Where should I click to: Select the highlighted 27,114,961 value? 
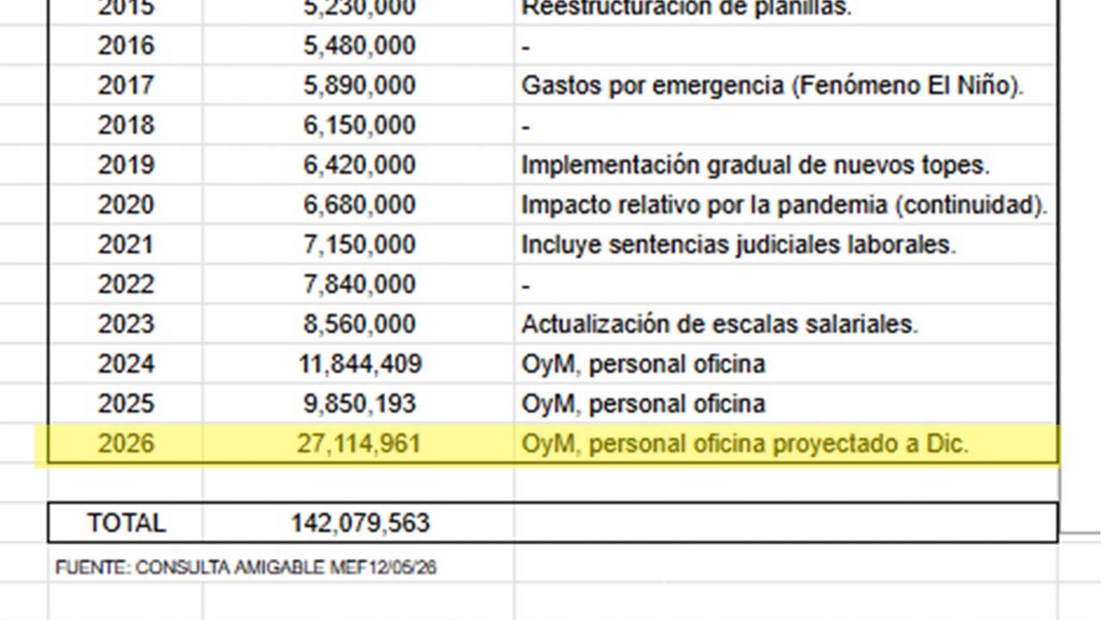(x=359, y=443)
